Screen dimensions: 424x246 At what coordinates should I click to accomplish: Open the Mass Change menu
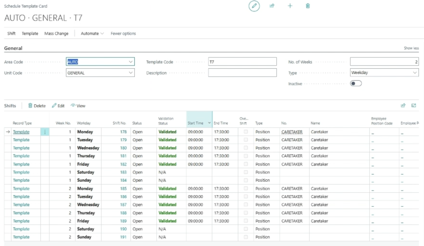56,34
